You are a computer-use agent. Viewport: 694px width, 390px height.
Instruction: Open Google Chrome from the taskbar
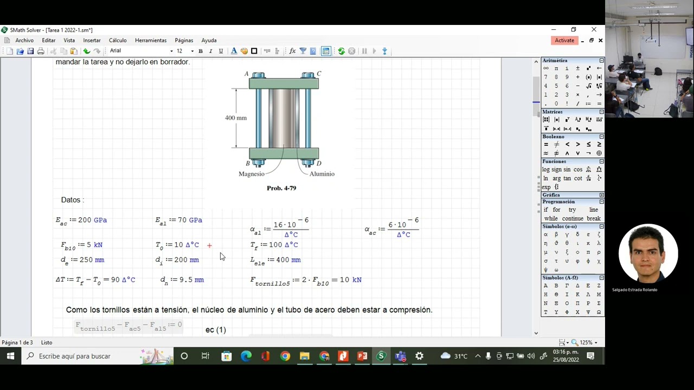click(285, 356)
